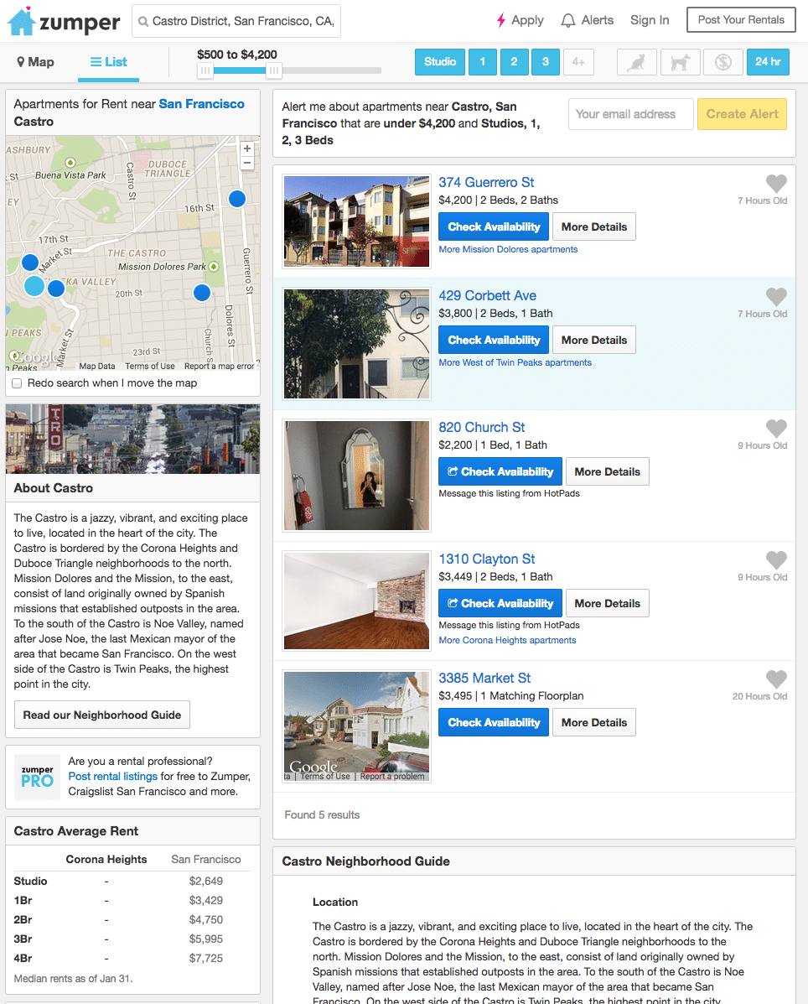Favorite the 1310 Clayton St listing

click(776, 560)
